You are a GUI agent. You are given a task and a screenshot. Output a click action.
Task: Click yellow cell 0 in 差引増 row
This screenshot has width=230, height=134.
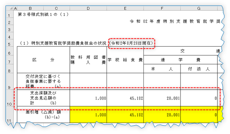(199, 114)
